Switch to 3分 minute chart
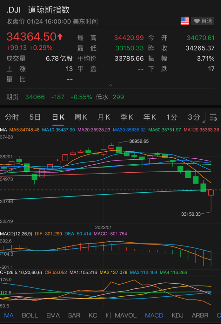The width and height of the screenshot is (221, 324). pos(194,117)
